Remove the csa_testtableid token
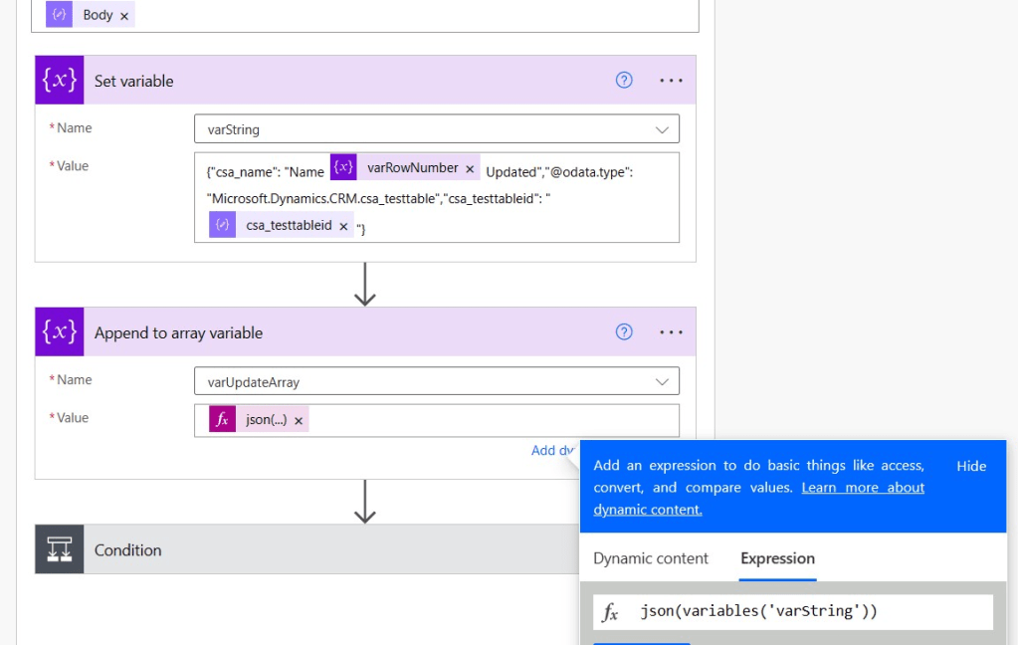Viewport: 1018px width, 645px height. pyautogui.click(x=343, y=227)
